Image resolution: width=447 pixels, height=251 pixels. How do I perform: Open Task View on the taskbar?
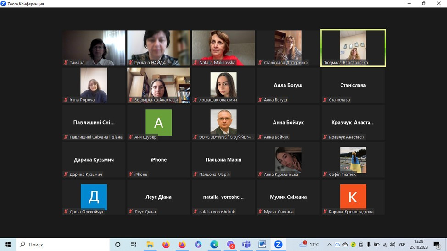point(134,245)
